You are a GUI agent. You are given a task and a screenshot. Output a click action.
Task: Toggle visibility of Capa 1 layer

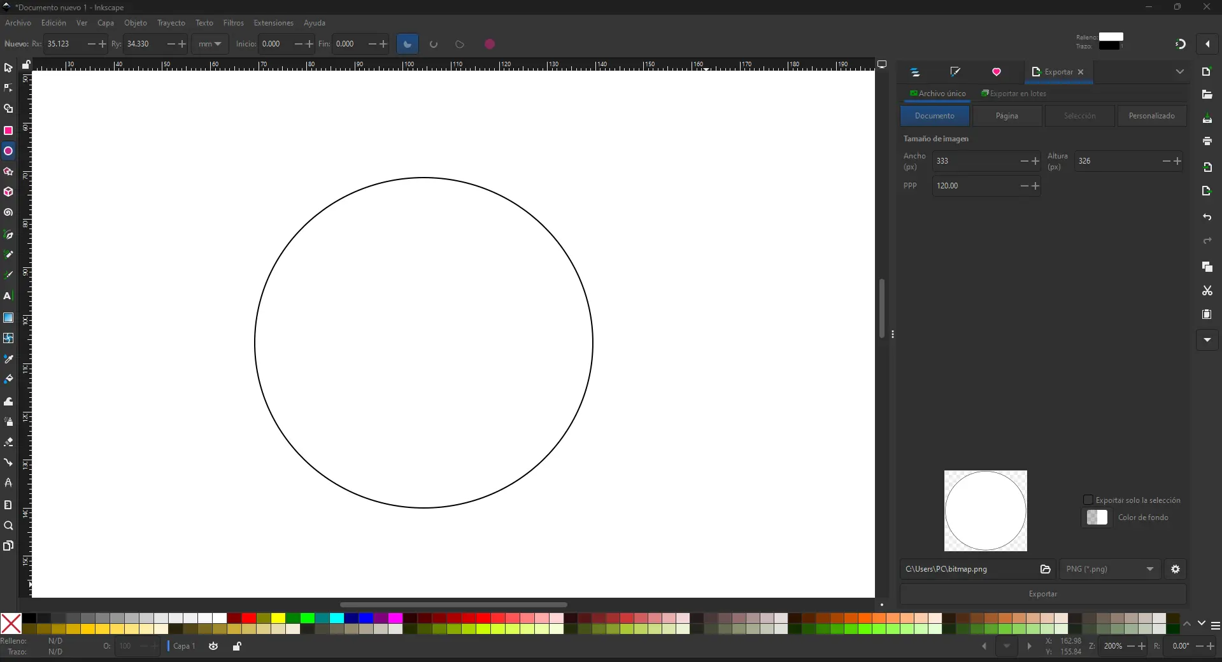point(213,646)
